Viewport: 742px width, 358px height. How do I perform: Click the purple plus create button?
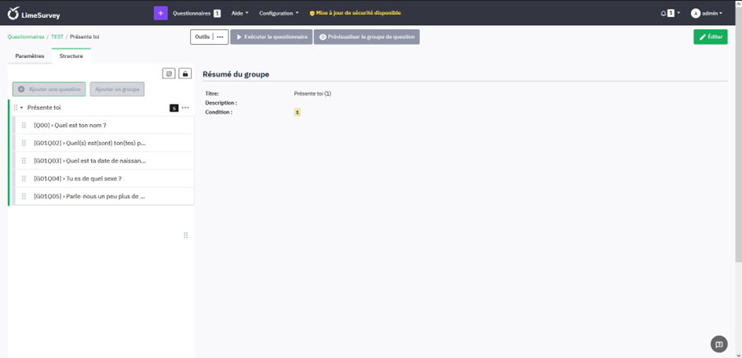pyautogui.click(x=160, y=13)
